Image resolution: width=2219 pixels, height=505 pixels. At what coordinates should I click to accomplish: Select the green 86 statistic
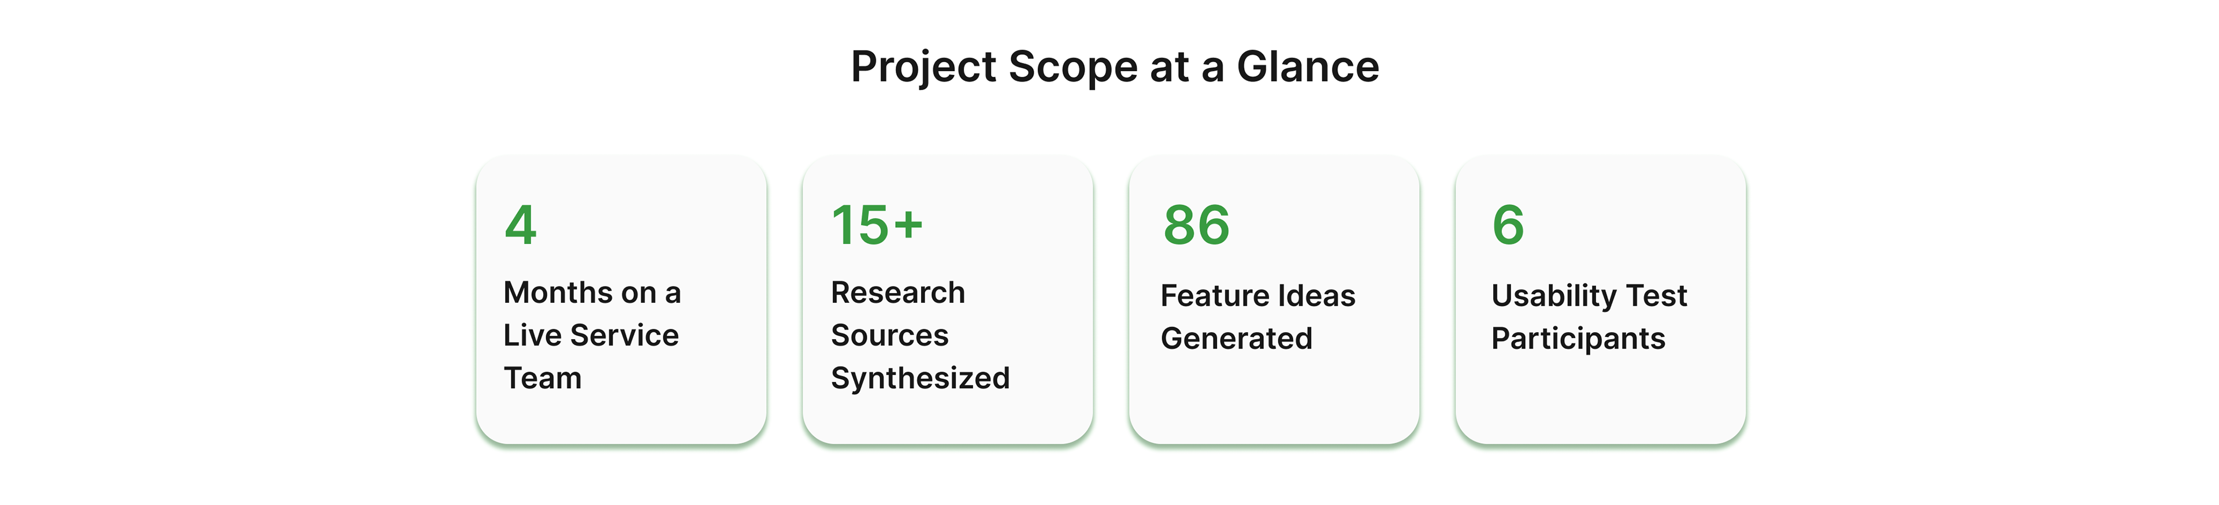1197,225
